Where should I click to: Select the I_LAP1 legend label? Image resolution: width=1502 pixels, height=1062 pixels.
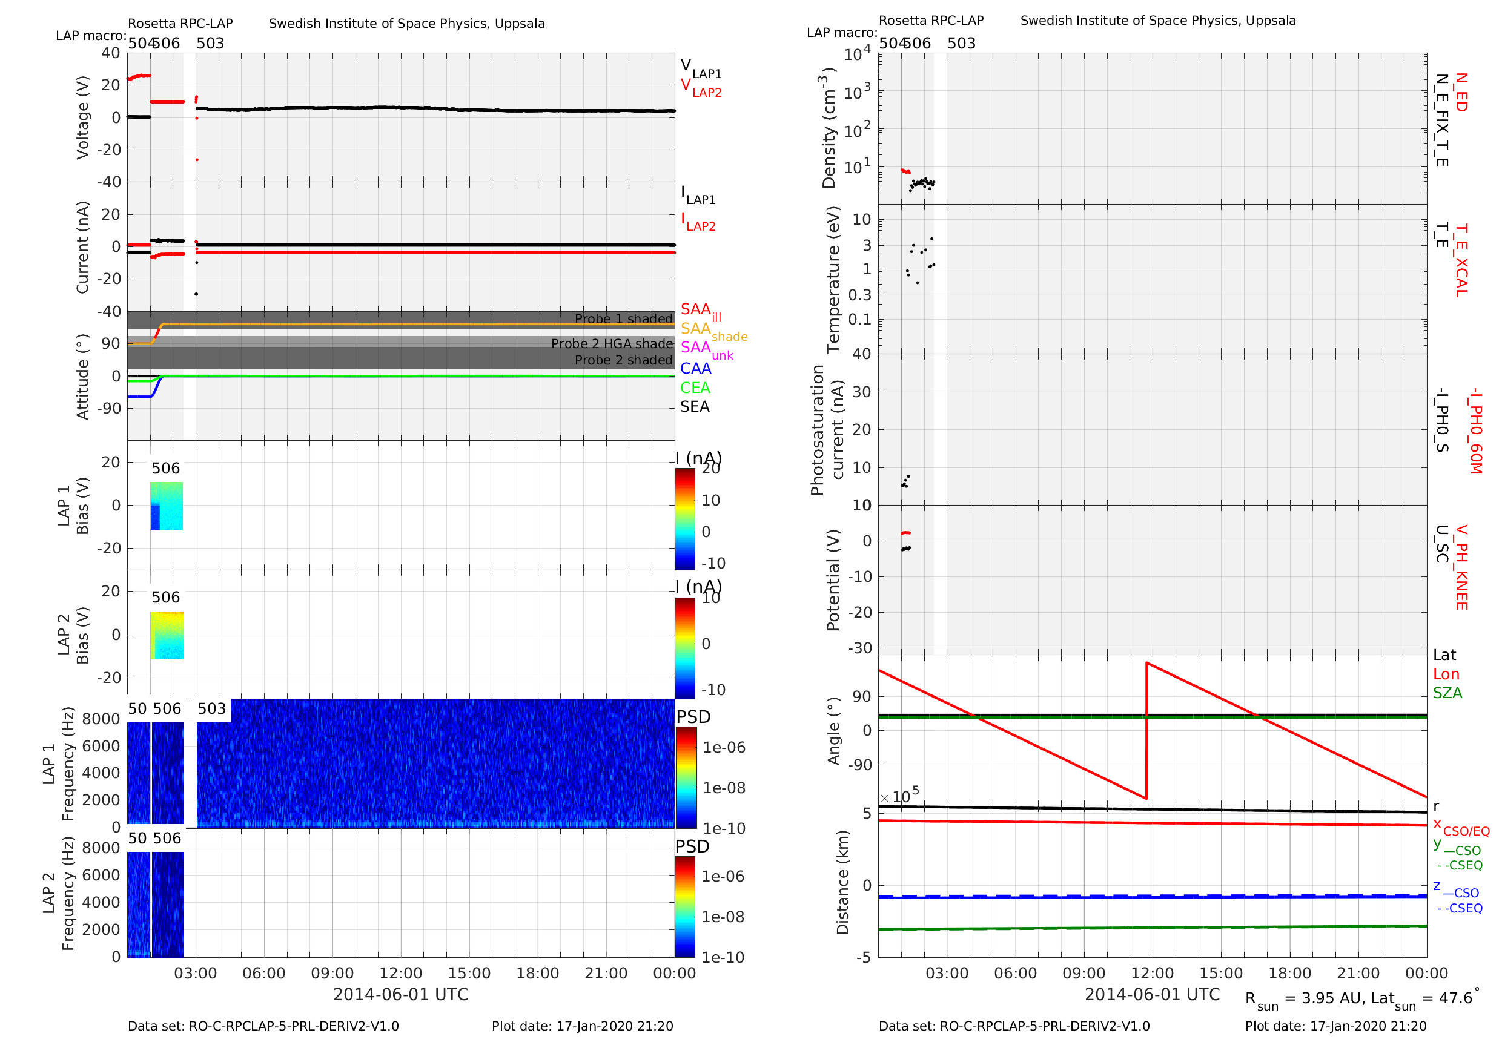[x=698, y=195]
